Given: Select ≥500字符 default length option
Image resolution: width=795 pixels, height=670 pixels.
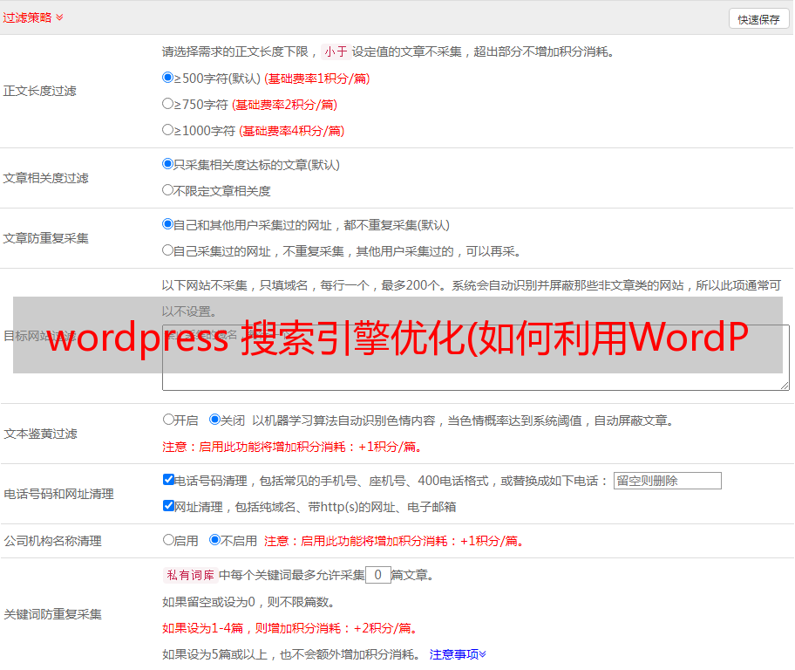Looking at the screenshot, I should point(168,78).
